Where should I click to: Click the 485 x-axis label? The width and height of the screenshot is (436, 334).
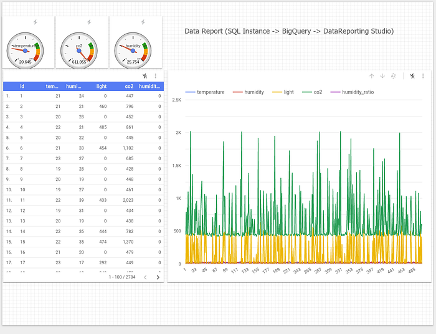point(412,270)
